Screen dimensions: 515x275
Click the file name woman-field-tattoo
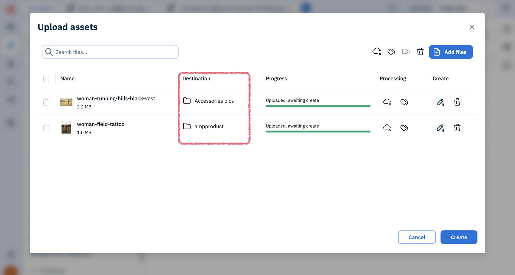click(101, 124)
